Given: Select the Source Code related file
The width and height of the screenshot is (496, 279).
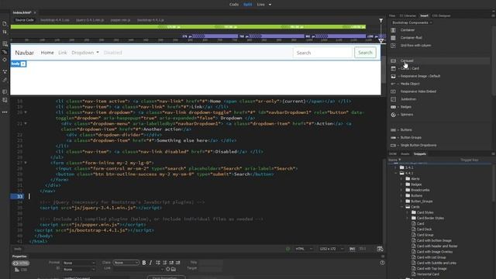Looking at the screenshot, I should click(24, 20).
